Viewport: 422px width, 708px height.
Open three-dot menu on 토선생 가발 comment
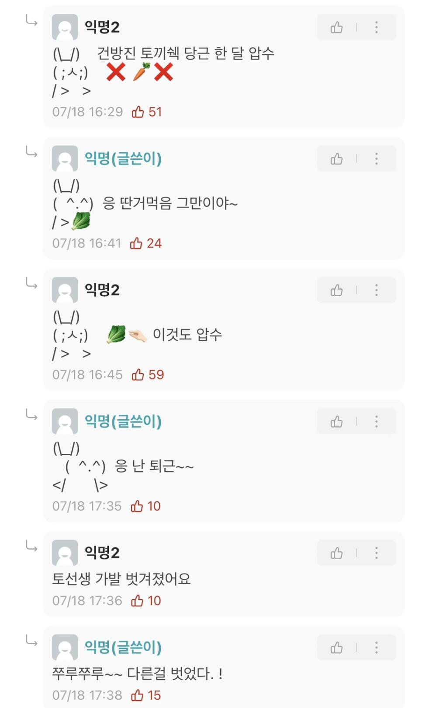(376, 553)
